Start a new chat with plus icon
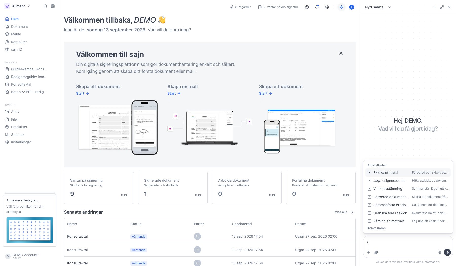This screenshot has height=266, width=456. click(x=434, y=7)
